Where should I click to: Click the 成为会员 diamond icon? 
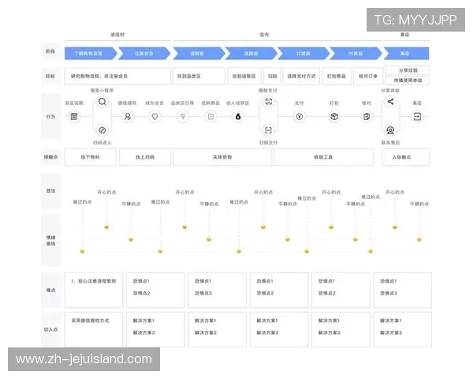(x=155, y=116)
